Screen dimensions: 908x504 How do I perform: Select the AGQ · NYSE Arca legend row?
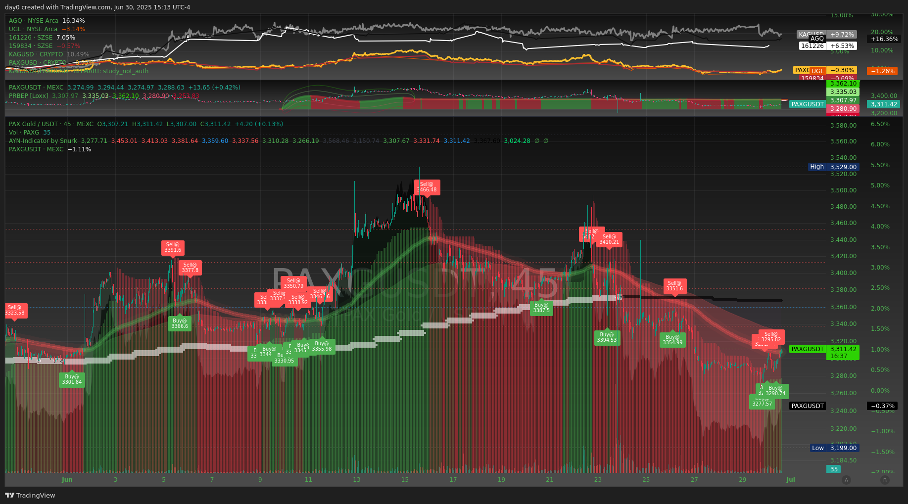click(47, 21)
